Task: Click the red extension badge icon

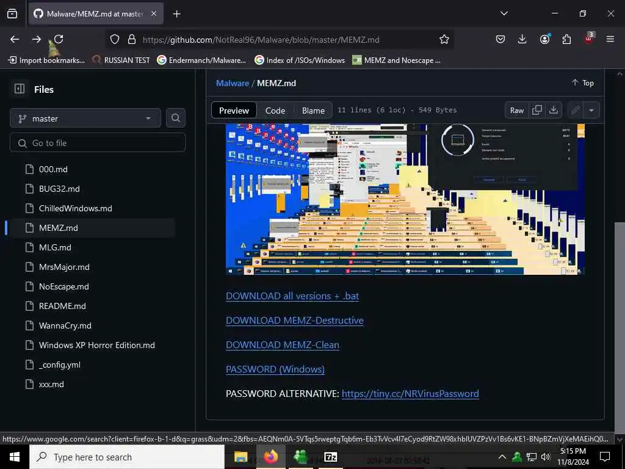Action: click(588, 38)
